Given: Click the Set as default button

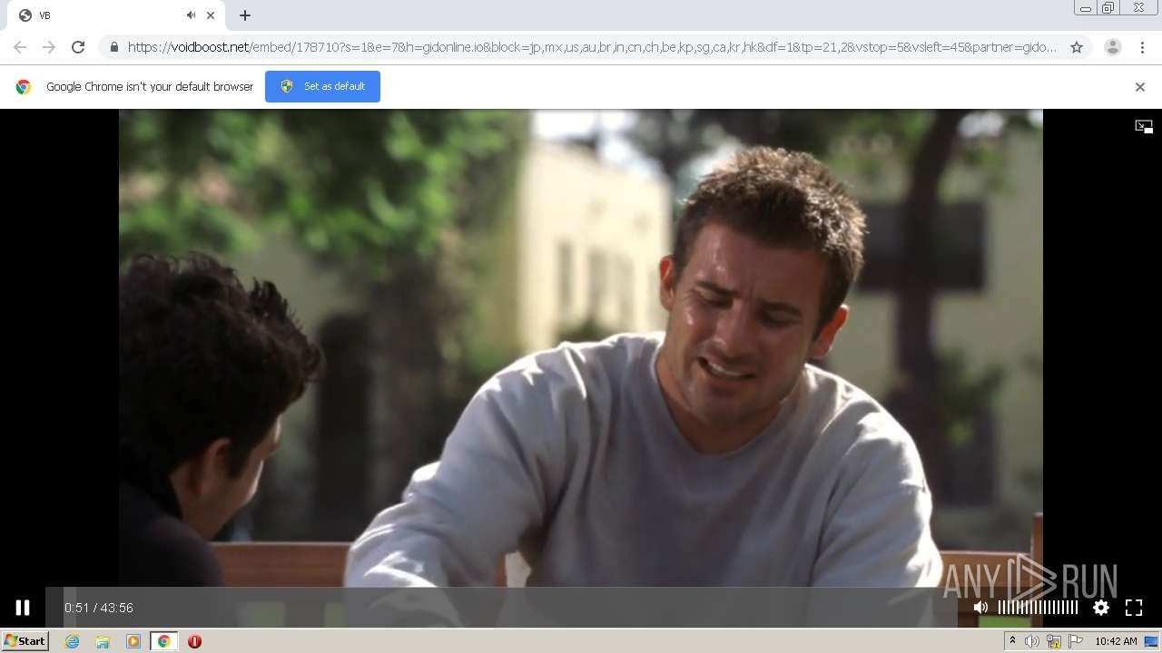Looking at the screenshot, I should click(x=322, y=86).
